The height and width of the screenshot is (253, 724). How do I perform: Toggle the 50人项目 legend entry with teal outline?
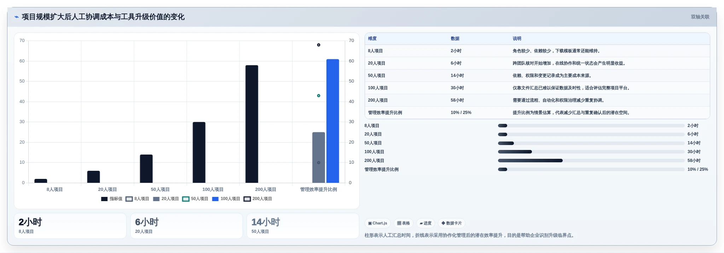pos(195,199)
